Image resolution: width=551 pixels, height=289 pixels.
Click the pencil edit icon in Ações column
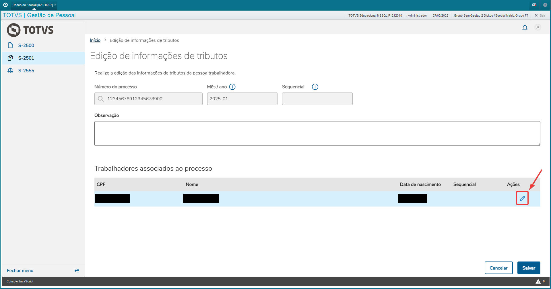[522, 198]
